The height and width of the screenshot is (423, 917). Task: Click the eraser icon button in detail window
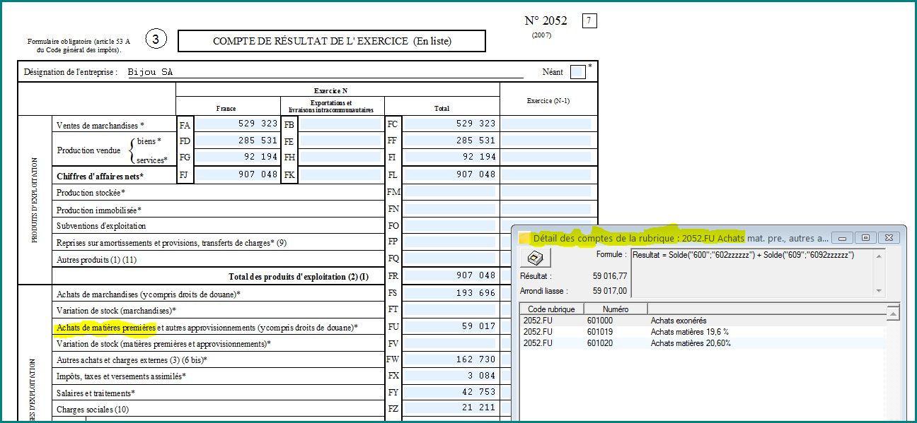536,258
